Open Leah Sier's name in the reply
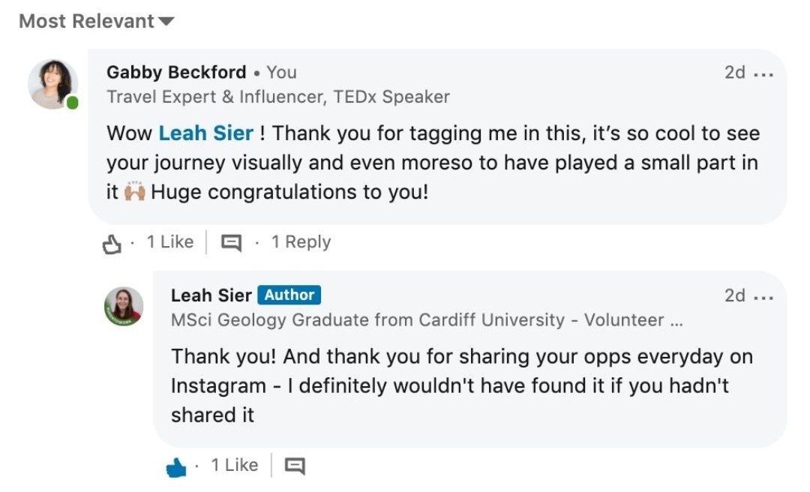Image resolution: width=810 pixels, height=492 pixels. (x=211, y=295)
